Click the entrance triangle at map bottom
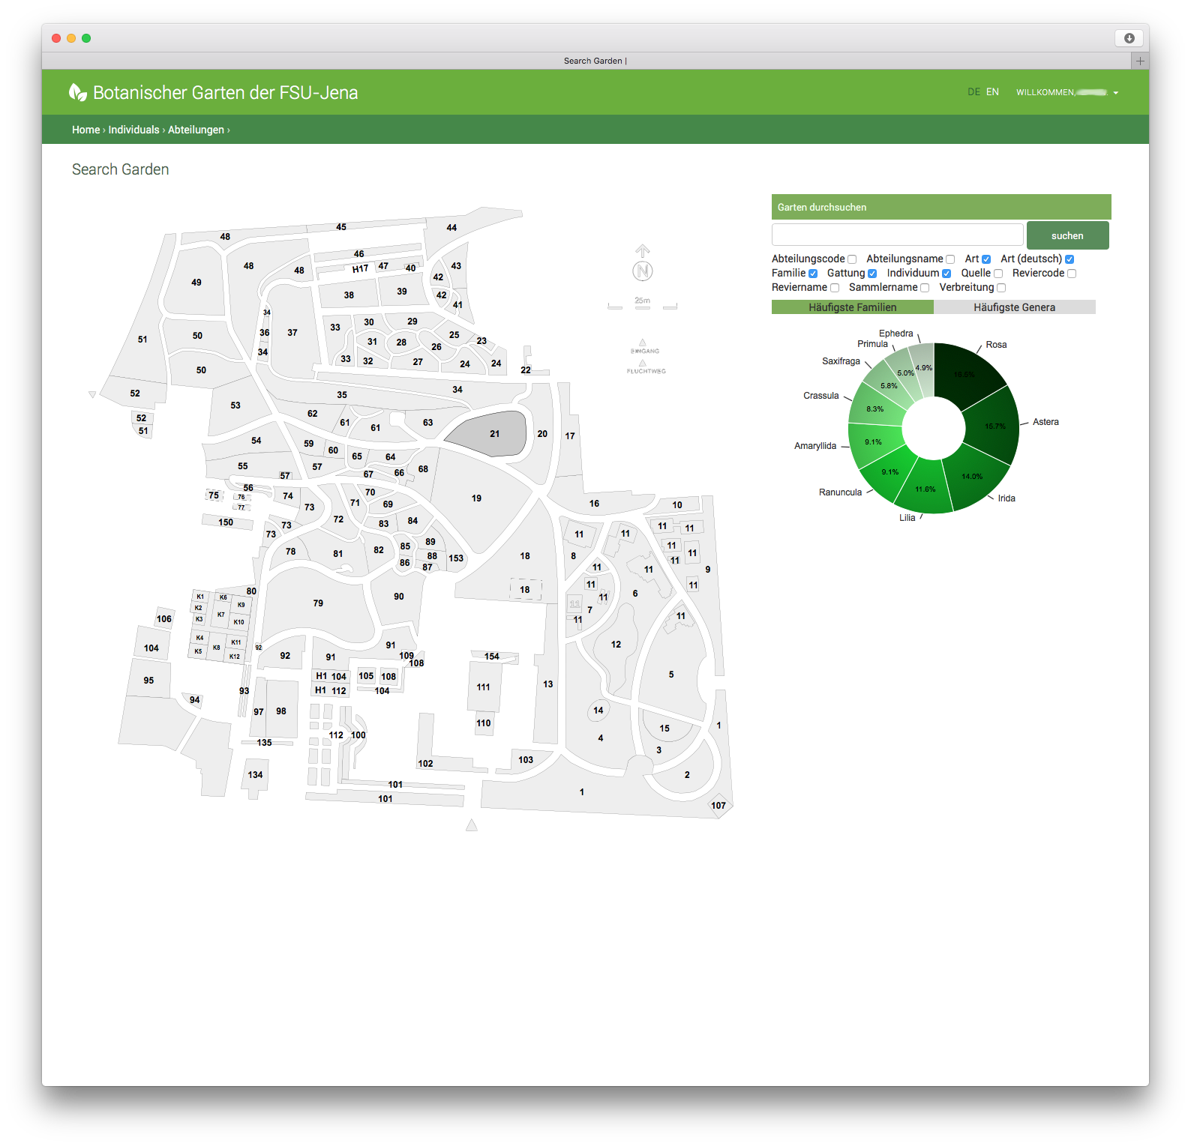The width and height of the screenshot is (1191, 1146). click(472, 825)
